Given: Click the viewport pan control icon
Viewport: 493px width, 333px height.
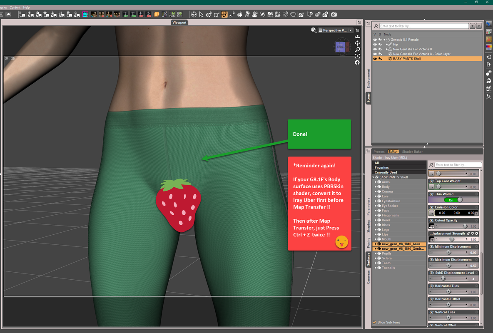Looking at the screenshot, I should click(358, 43).
